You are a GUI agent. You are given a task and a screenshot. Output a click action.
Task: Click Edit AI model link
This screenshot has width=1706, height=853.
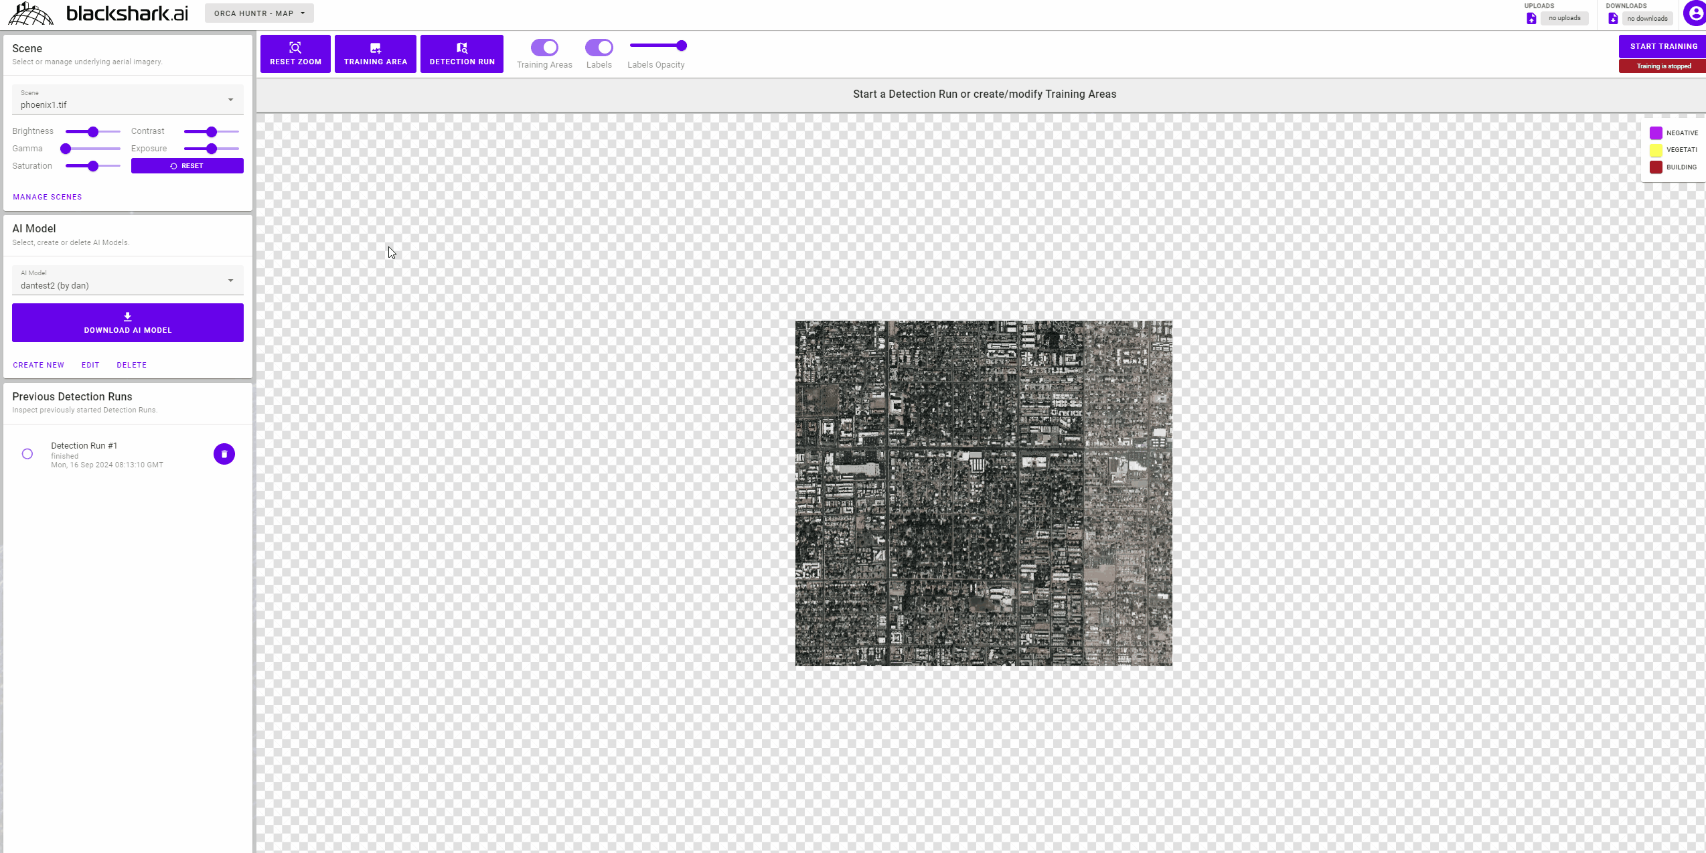tap(90, 365)
